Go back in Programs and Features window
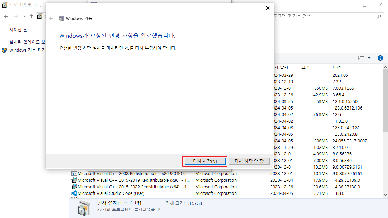388x218 pixels. click(x=6, y=16)
